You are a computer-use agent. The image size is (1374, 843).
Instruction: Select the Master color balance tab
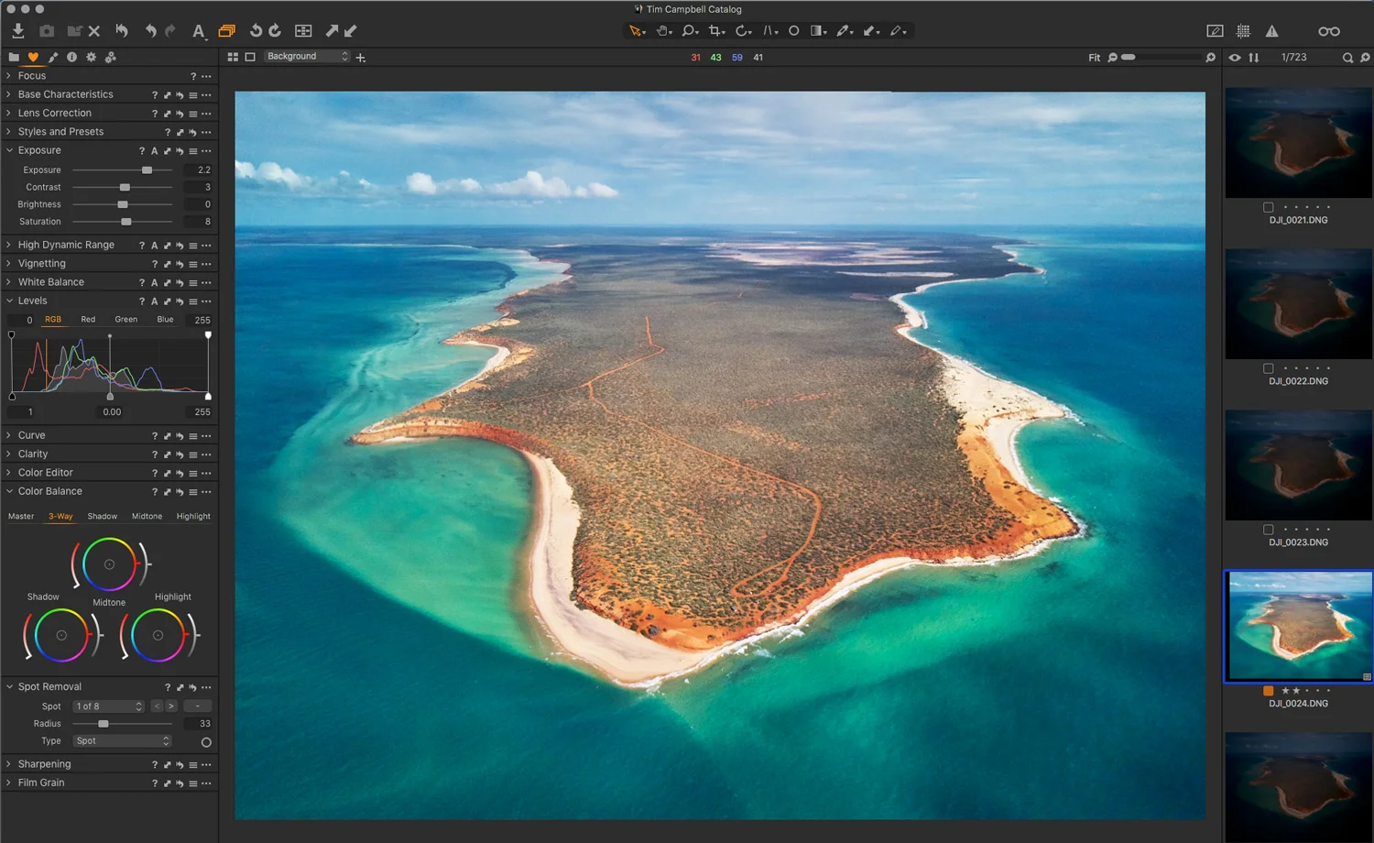[x=21, y=517]
